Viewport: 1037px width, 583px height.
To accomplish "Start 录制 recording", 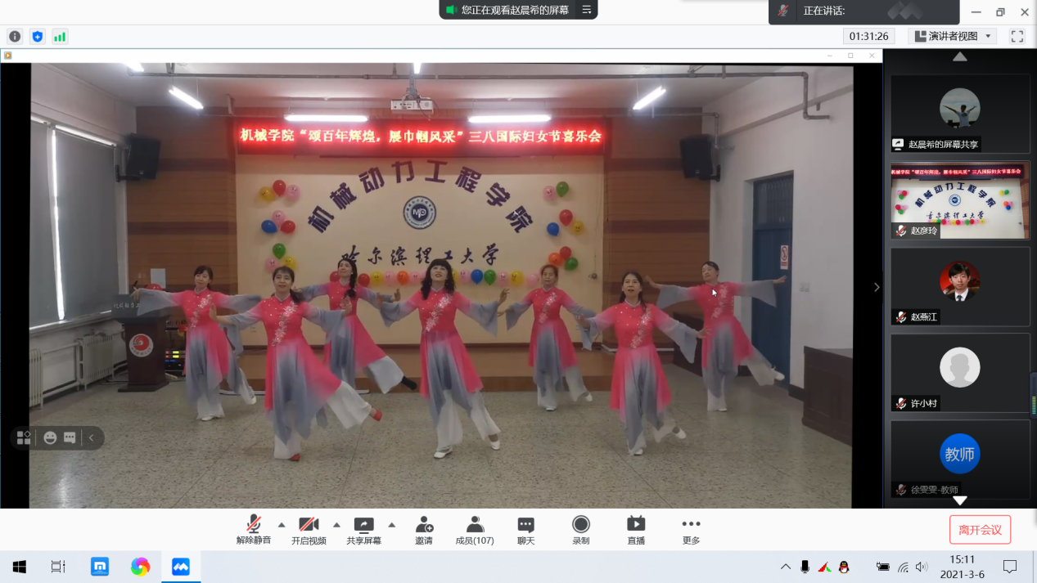I will [580, 530].
